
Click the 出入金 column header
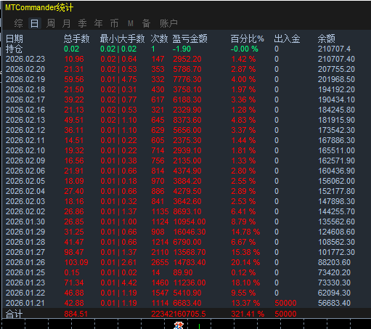tap(287, 38)
